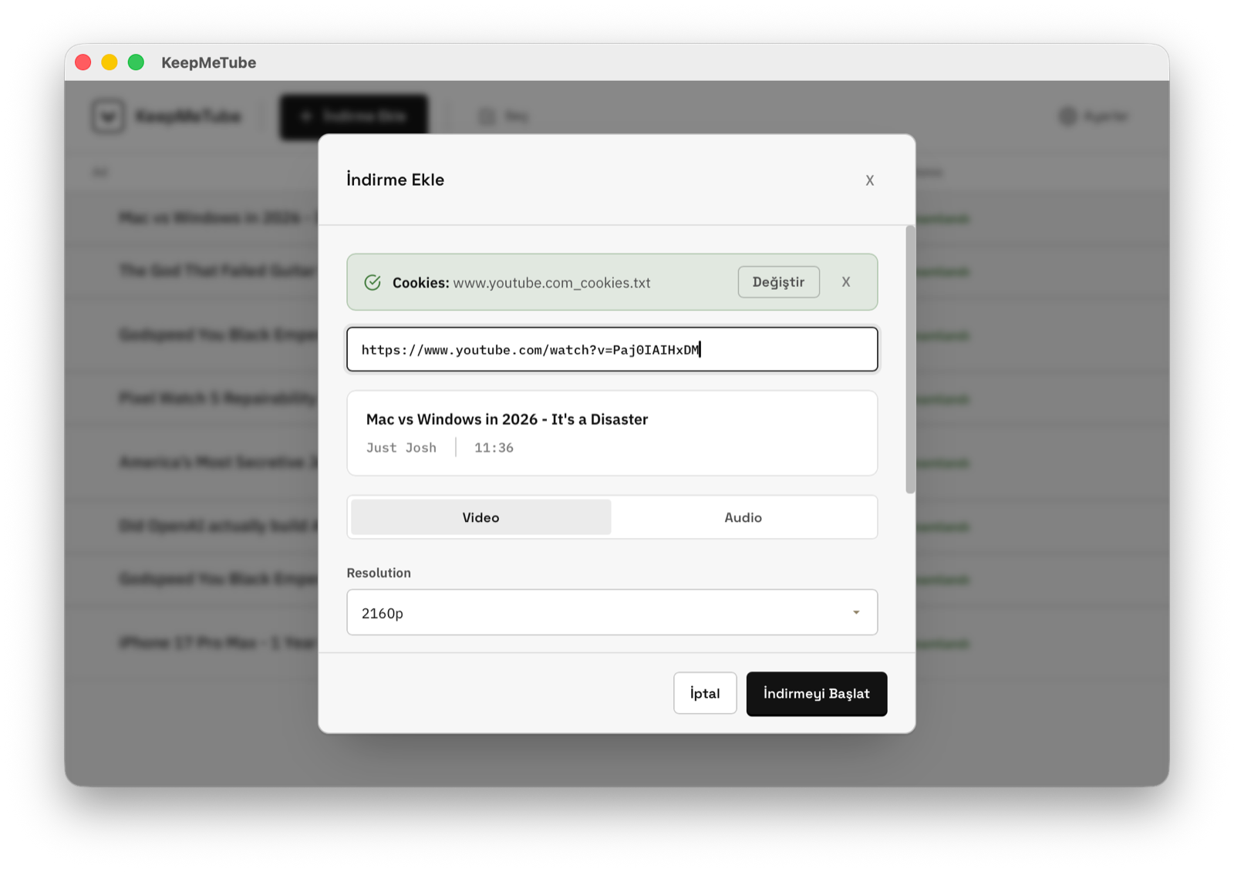Select the Video tab
The height and width of the screenshot is (872, 1234).
[480, 517]
